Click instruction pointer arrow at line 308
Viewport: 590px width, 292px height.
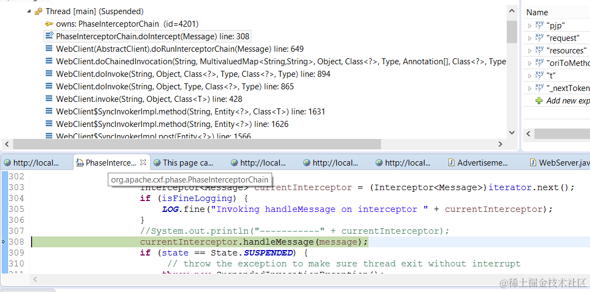pyautogui.click(x=4, y=241)
